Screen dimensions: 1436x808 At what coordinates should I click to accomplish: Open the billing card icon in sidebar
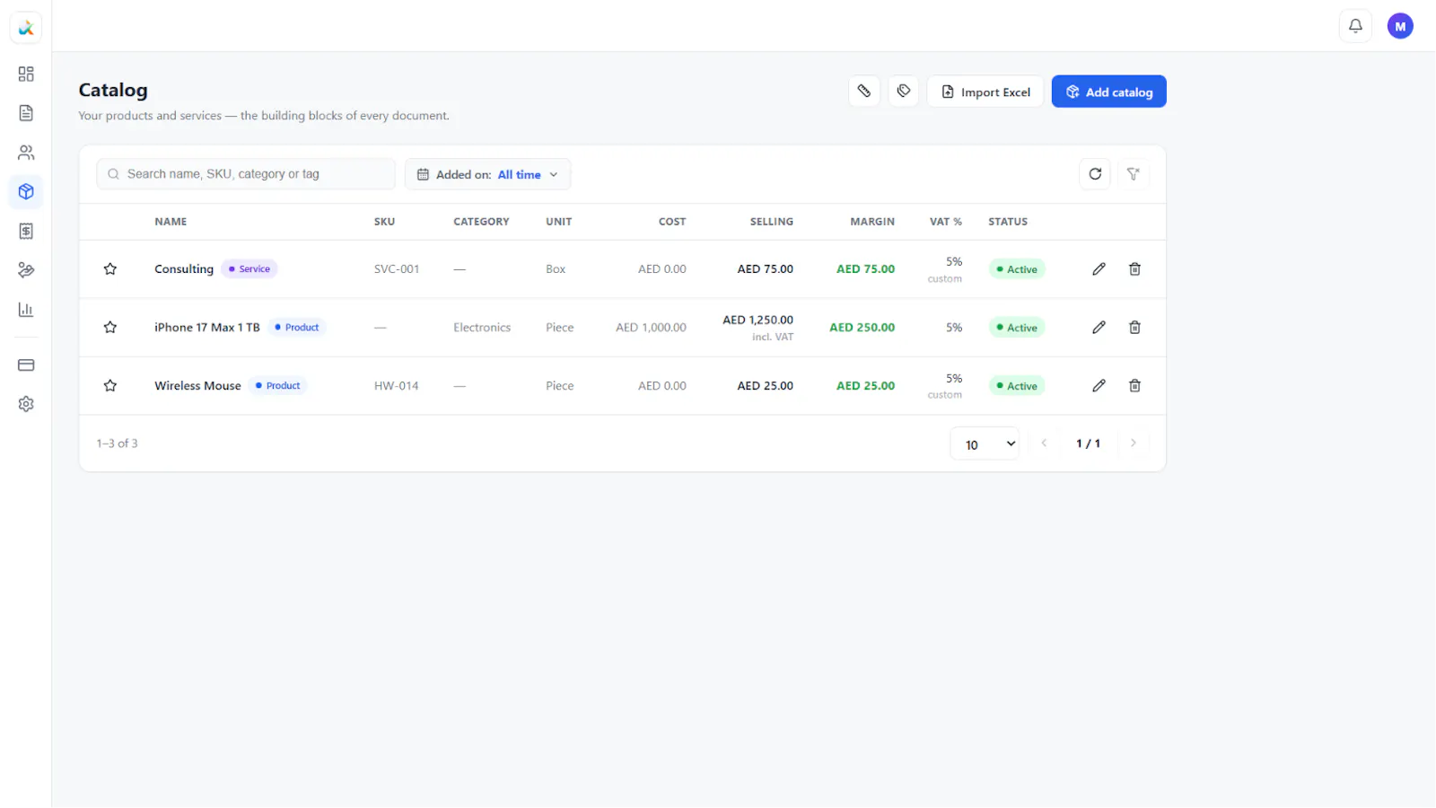pyautogui.click(x=26, y=365)
